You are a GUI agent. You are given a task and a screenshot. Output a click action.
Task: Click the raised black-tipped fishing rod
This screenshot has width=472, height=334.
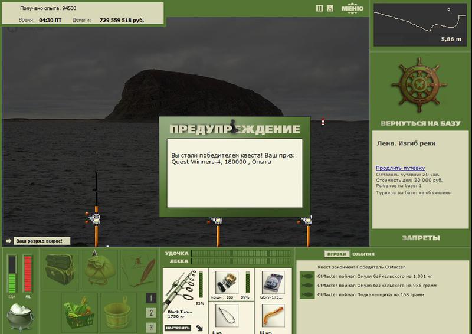(x=96, y=199)
